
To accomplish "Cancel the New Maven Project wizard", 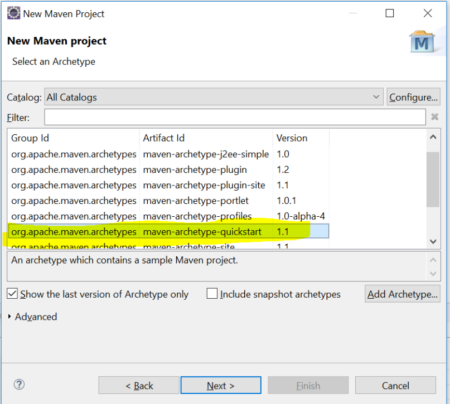I will tap(395, 385).
